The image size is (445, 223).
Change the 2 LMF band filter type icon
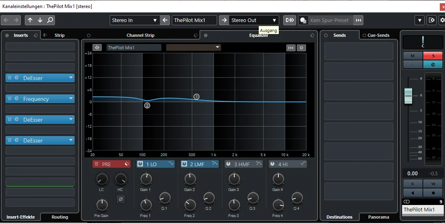[215, 164]
